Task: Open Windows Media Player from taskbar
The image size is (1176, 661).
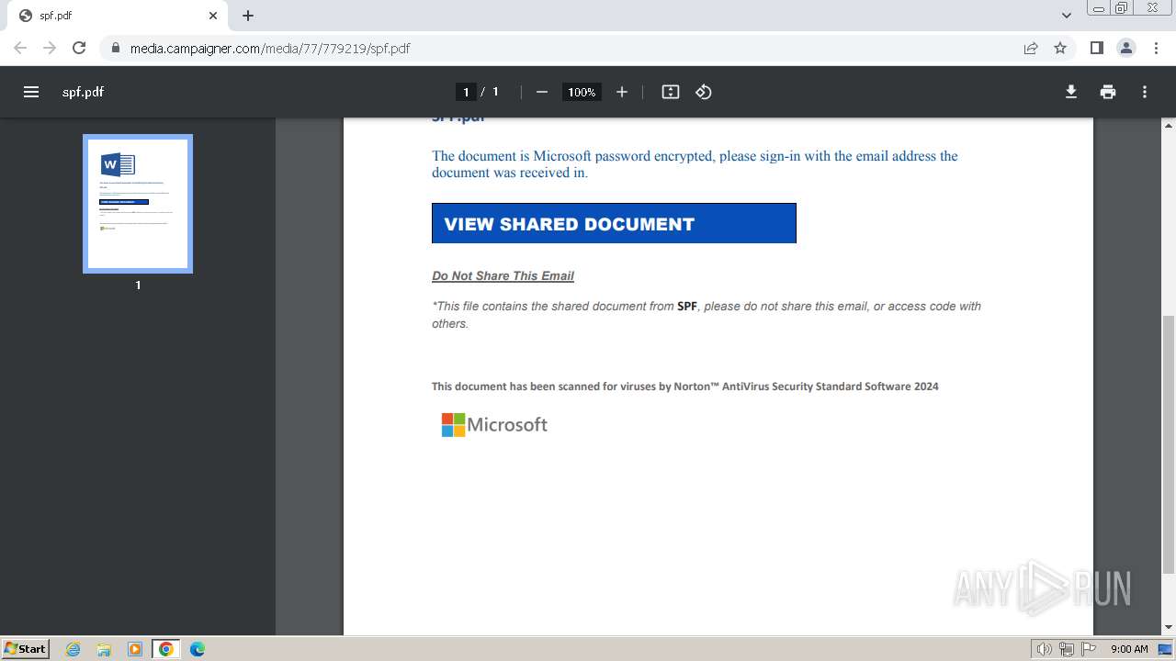Action: coord(135,649)
